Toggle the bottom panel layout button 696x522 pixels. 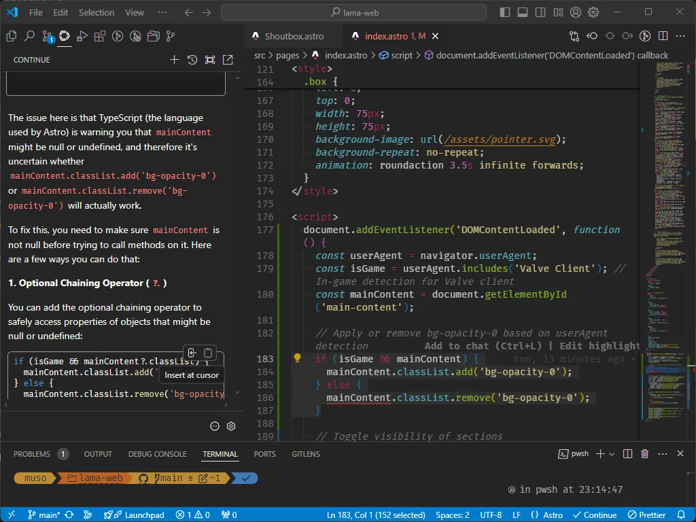point(523,12)
